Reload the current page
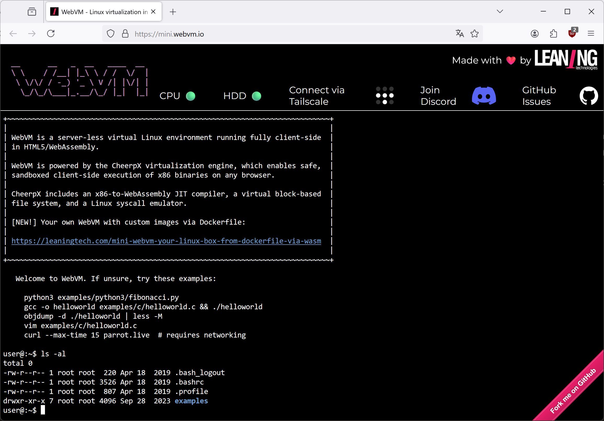Image resolution: width=604 pixels, height=421 pixels. [x=51, y=34]
